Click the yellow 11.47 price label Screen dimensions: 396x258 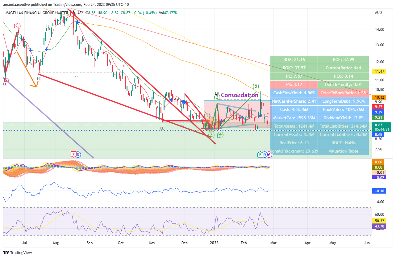click(x=379, y=71)
